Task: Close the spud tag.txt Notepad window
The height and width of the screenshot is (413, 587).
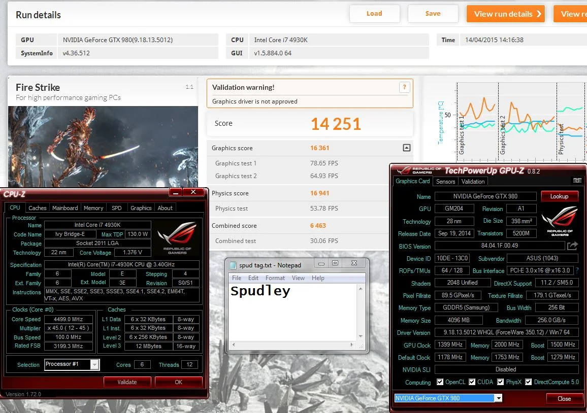Action: [x=354, y=263]
